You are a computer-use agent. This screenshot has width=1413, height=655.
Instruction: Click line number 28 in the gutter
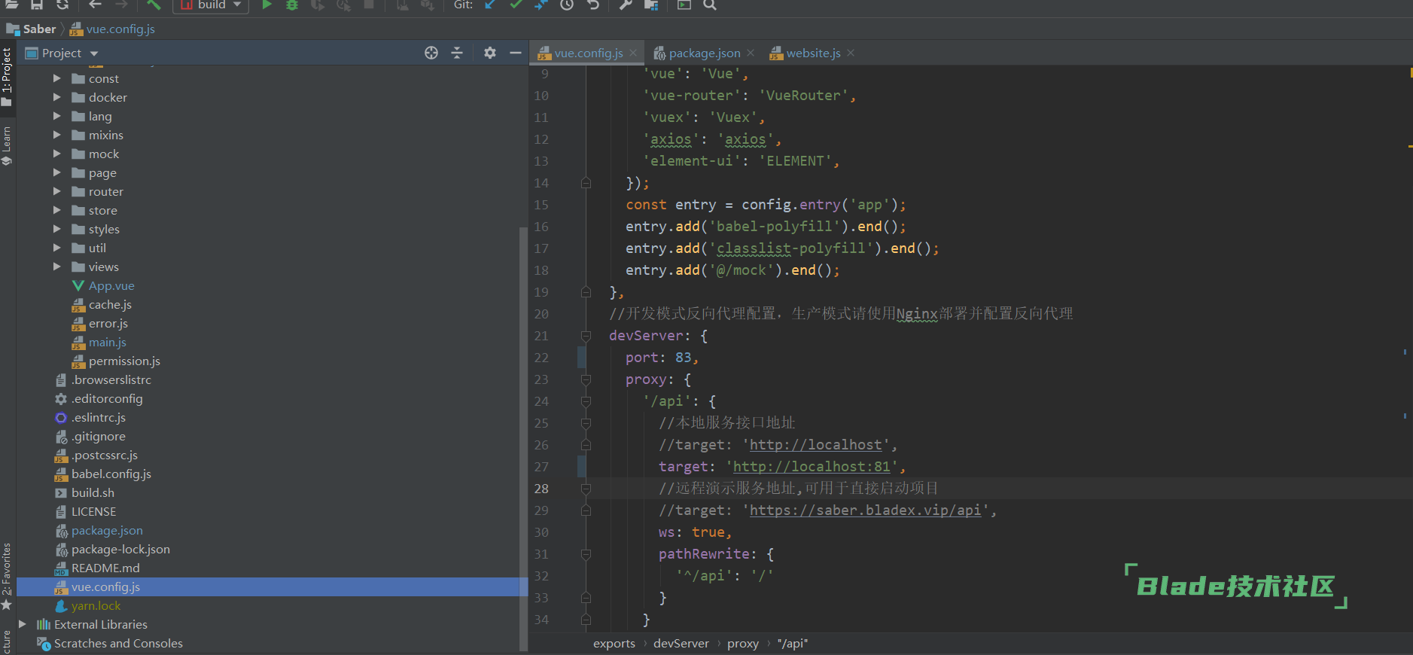click(x=541, y=489)
